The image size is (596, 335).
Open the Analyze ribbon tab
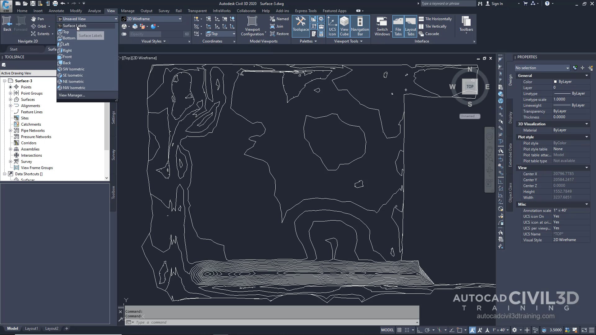(94, 11)
